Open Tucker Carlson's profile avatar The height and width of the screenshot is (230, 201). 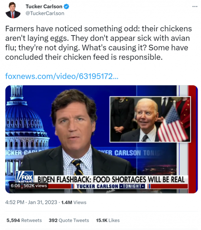[13, 10]
